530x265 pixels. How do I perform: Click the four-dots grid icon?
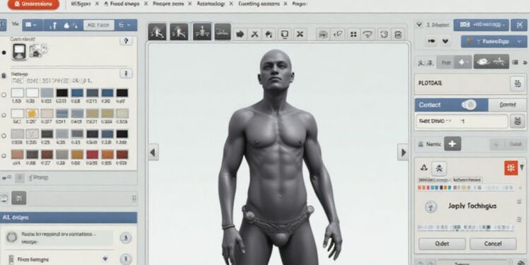click(x=353, y=34)
